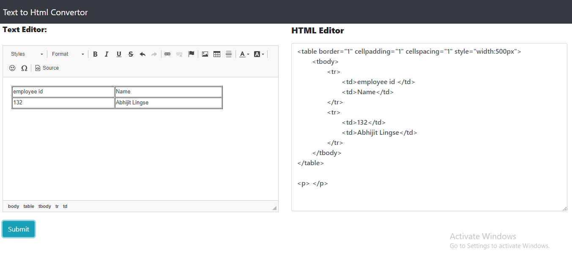Click the 'Text to Html Convertor' title
This screenshot has height=259, width=572.
tap(45, 12)
